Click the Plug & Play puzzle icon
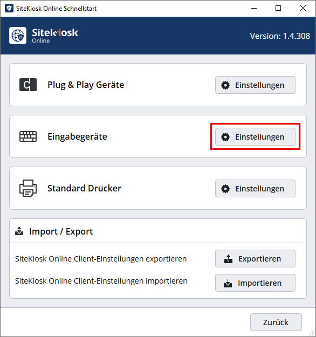 (28, 85)
